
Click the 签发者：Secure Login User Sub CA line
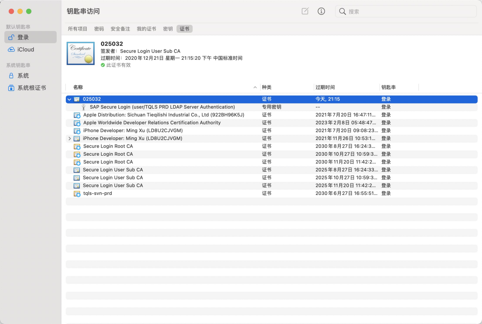(140, 51)
